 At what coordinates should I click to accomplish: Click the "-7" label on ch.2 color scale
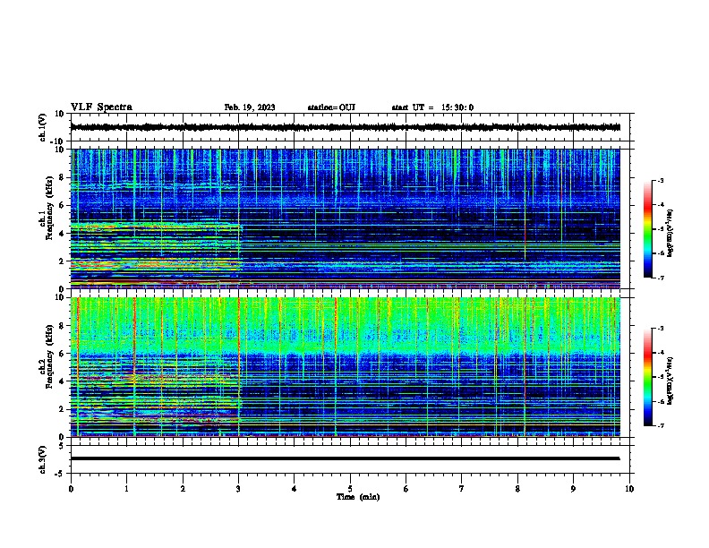(661, 425)
